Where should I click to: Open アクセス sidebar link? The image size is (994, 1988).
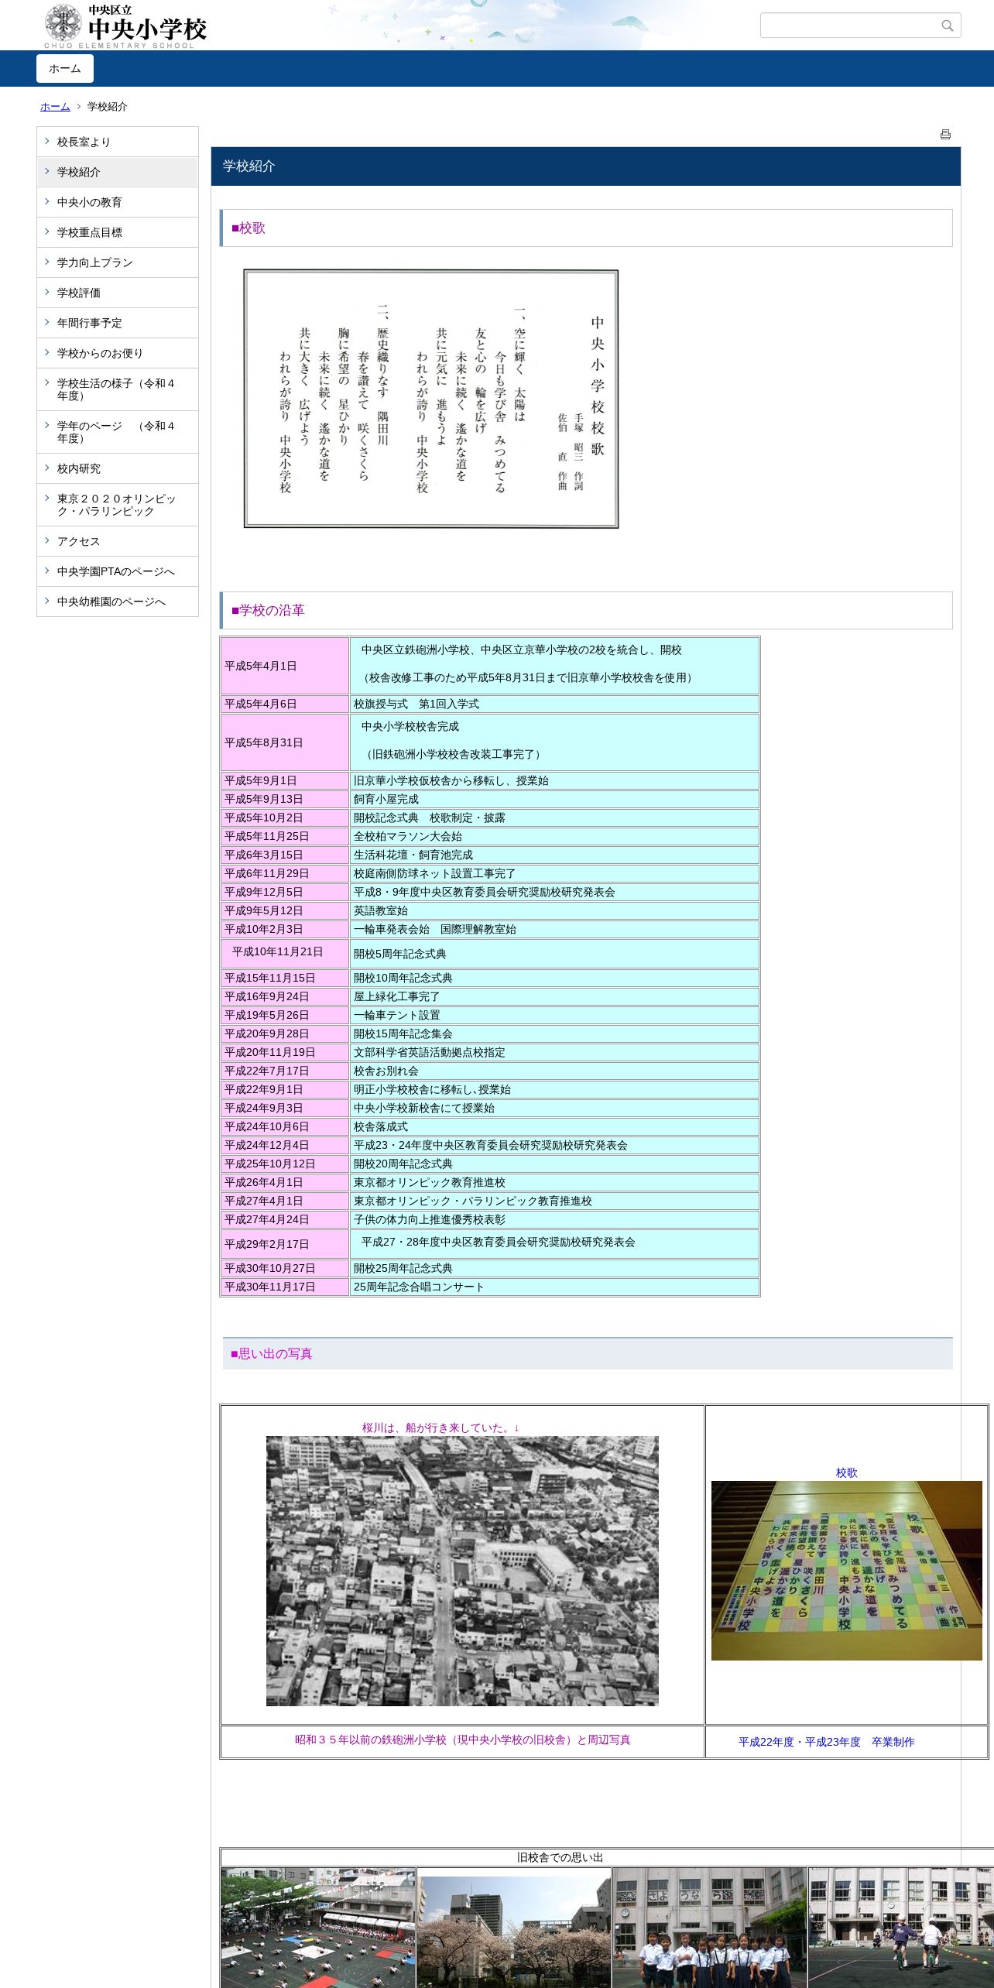pos(118,541)
